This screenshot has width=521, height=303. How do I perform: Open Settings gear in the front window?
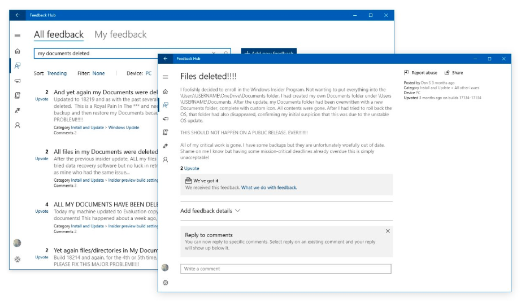tap(165, 282)
